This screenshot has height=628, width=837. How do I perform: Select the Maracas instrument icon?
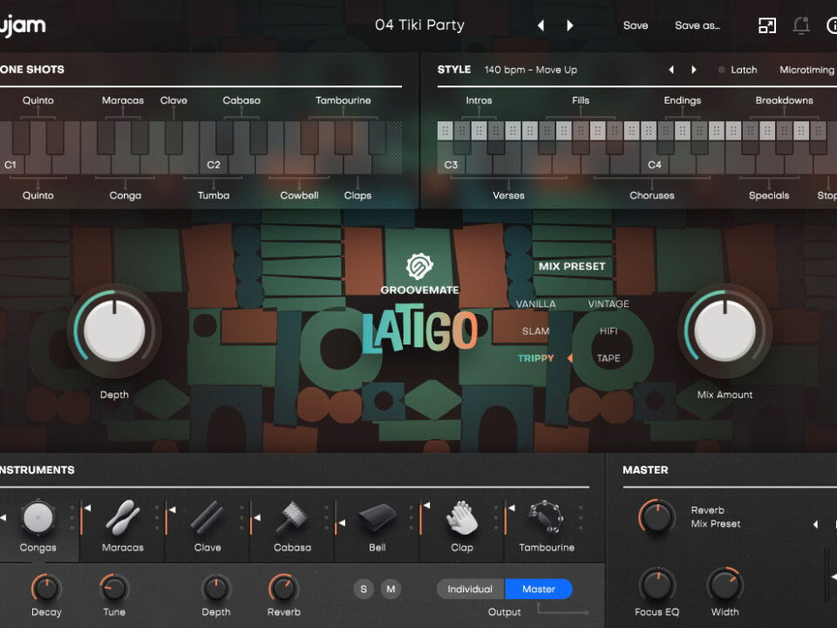click(x=122, y=518)
